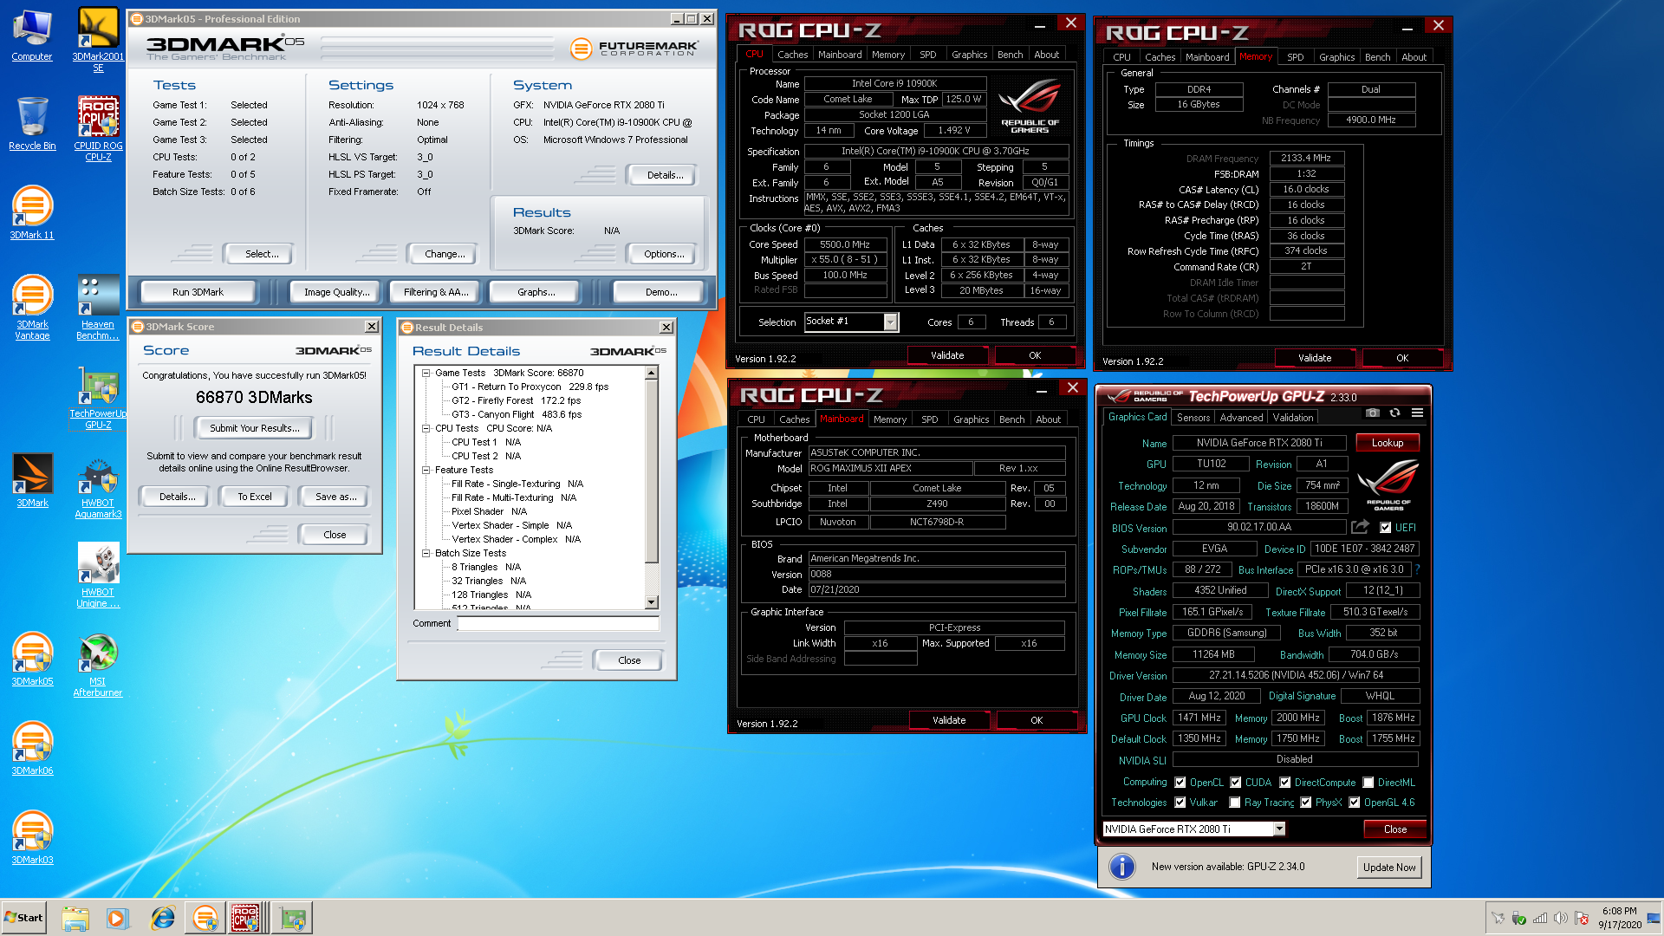Collapse the Batch Size Tests tree node
Viewport: 1664px width, 936px height.
coord(426,553)
